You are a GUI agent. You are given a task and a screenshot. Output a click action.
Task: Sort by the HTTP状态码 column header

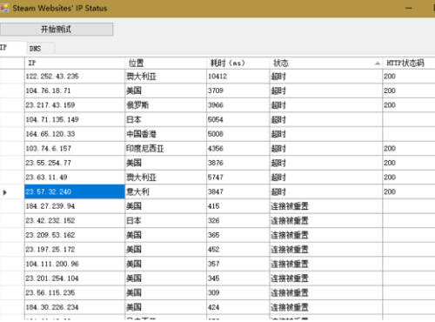pyautogui.click(x=409, y=63)
